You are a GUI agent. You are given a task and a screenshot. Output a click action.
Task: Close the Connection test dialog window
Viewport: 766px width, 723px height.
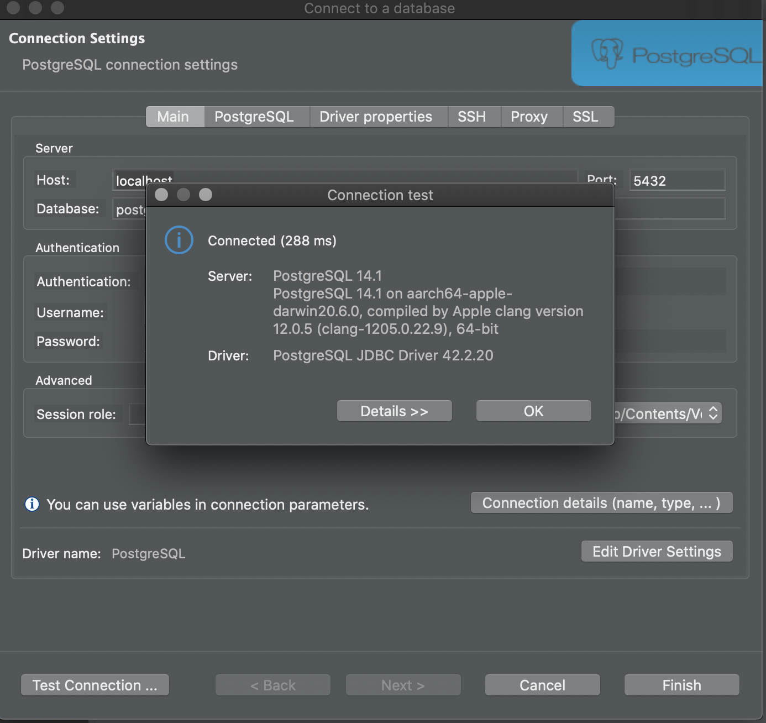tap(161, 195)
